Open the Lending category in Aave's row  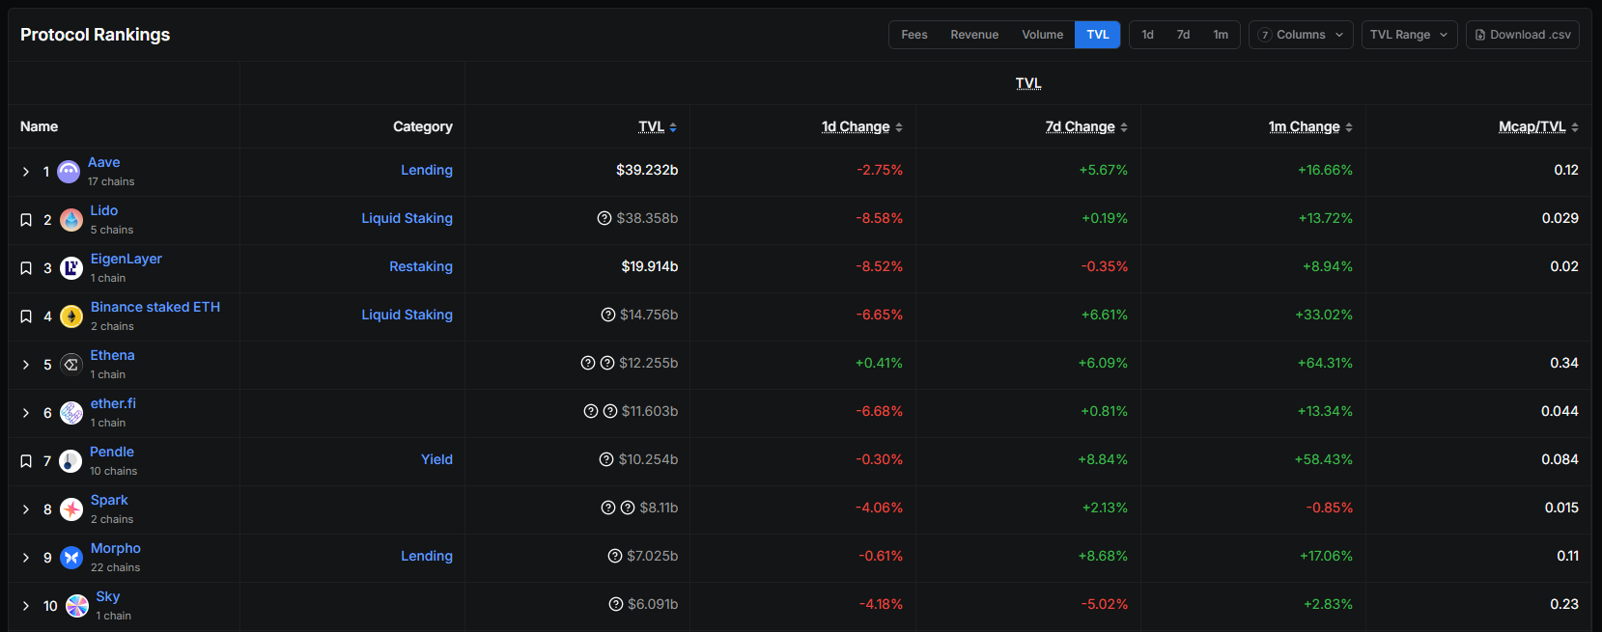click(x=427, y=170)
